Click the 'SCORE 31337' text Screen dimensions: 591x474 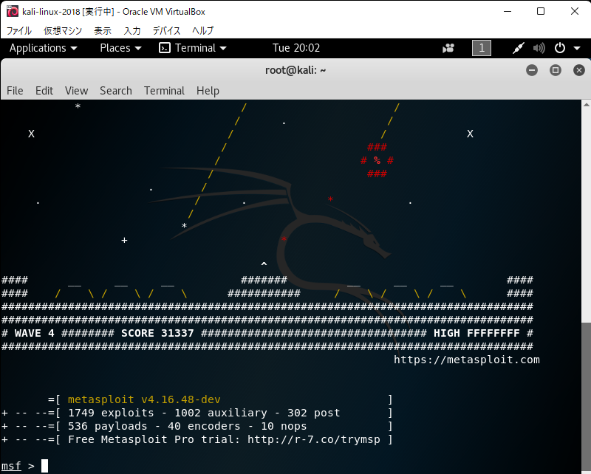[x=157, y=333]
